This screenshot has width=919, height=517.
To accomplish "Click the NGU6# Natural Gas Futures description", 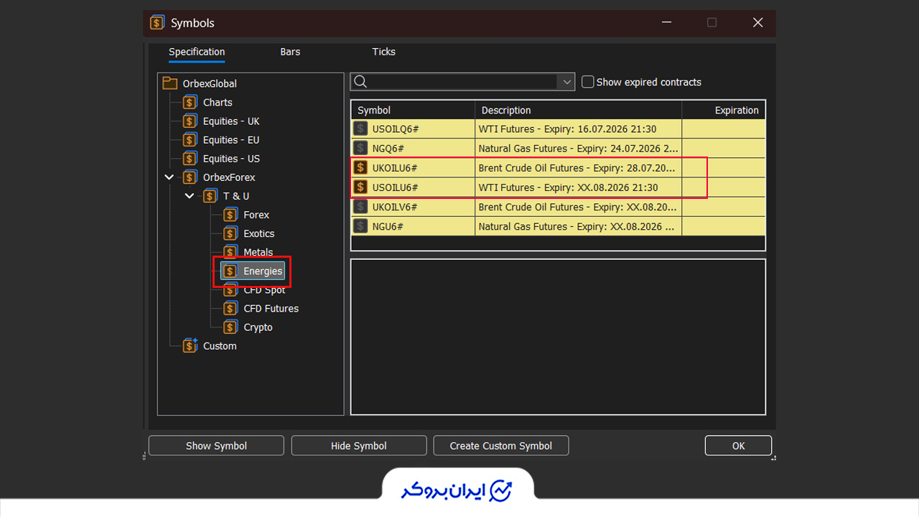I will coord(578,226).
